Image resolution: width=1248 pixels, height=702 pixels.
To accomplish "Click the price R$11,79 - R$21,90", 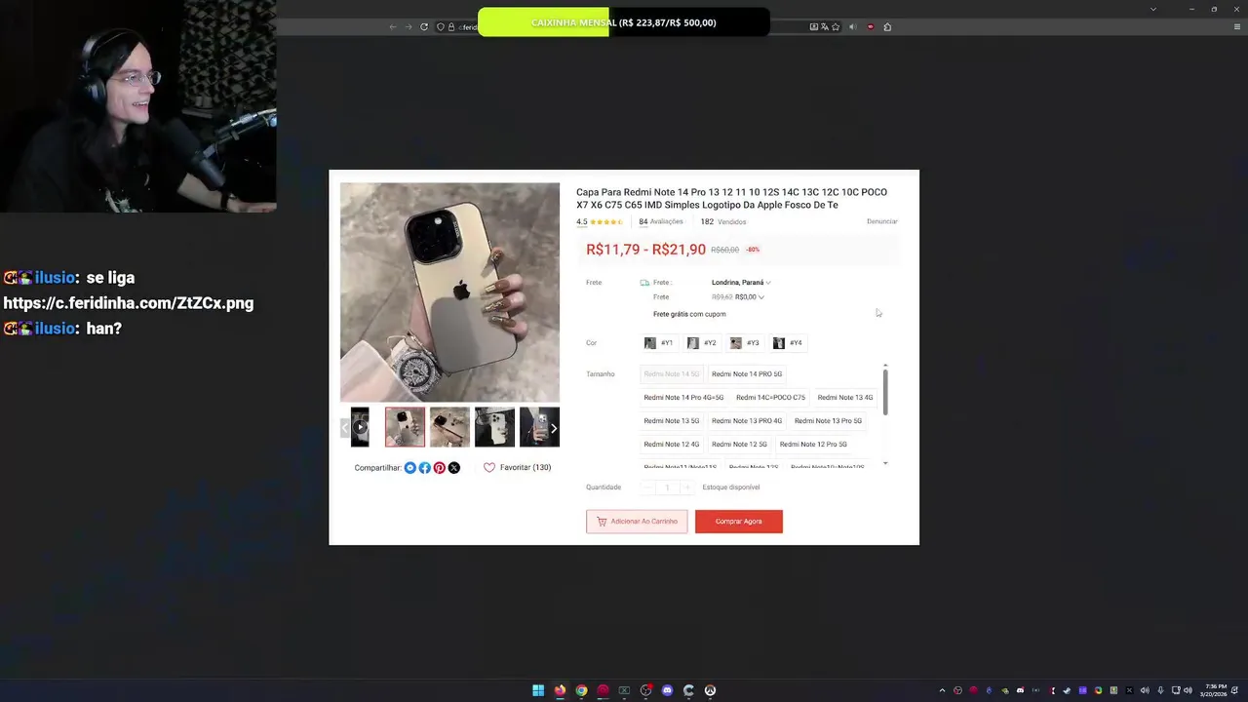I will coord(645,250).
